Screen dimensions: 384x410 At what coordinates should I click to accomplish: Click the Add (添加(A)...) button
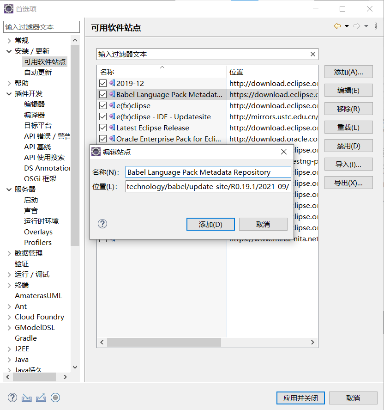tap(348, 72)
